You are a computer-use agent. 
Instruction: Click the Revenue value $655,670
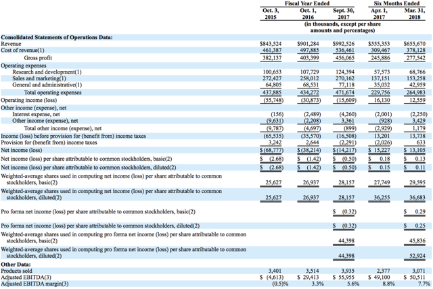click(415, 44)
